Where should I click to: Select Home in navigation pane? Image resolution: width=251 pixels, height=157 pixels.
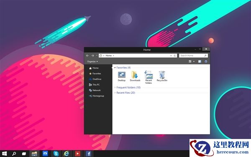point(94,68)
